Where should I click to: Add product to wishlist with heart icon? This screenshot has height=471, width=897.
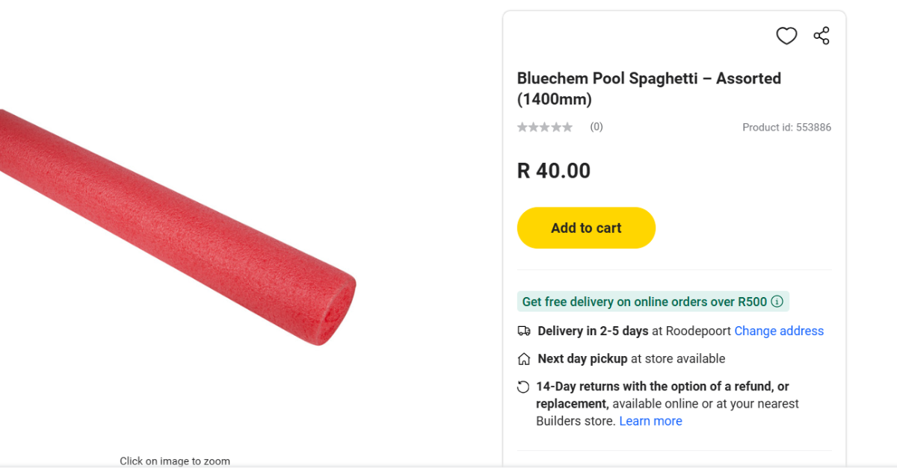click(x=786, y=36)
